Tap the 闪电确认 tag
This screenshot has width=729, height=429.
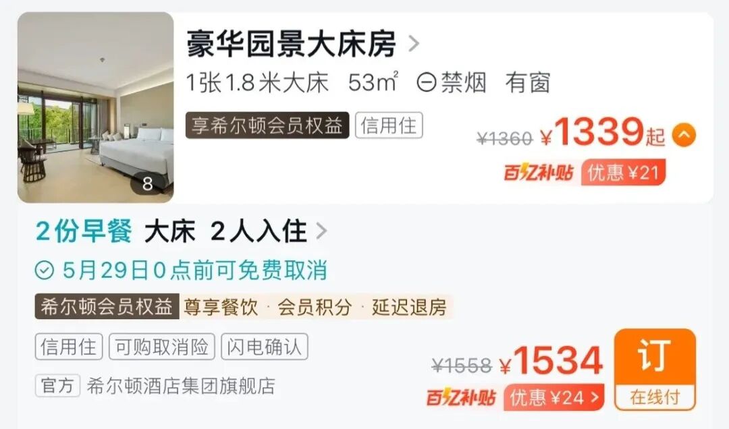[264, 347]
